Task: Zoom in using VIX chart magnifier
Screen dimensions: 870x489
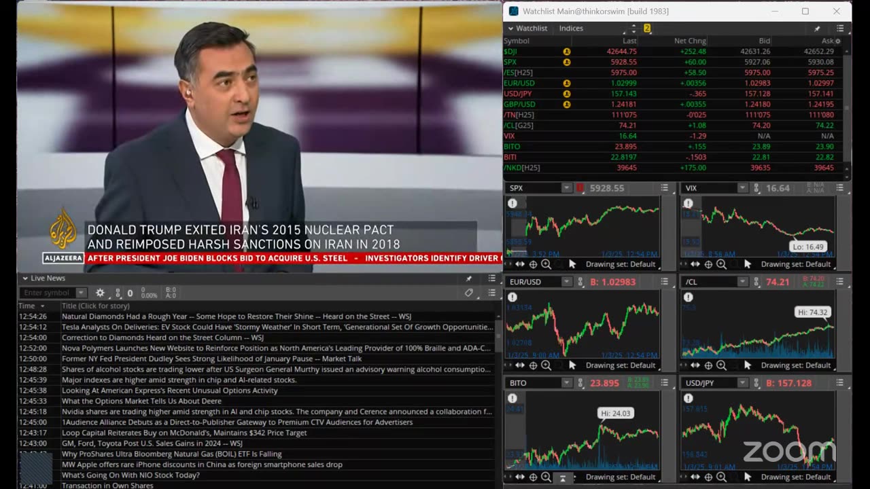Action: click(x=721, y=264)
